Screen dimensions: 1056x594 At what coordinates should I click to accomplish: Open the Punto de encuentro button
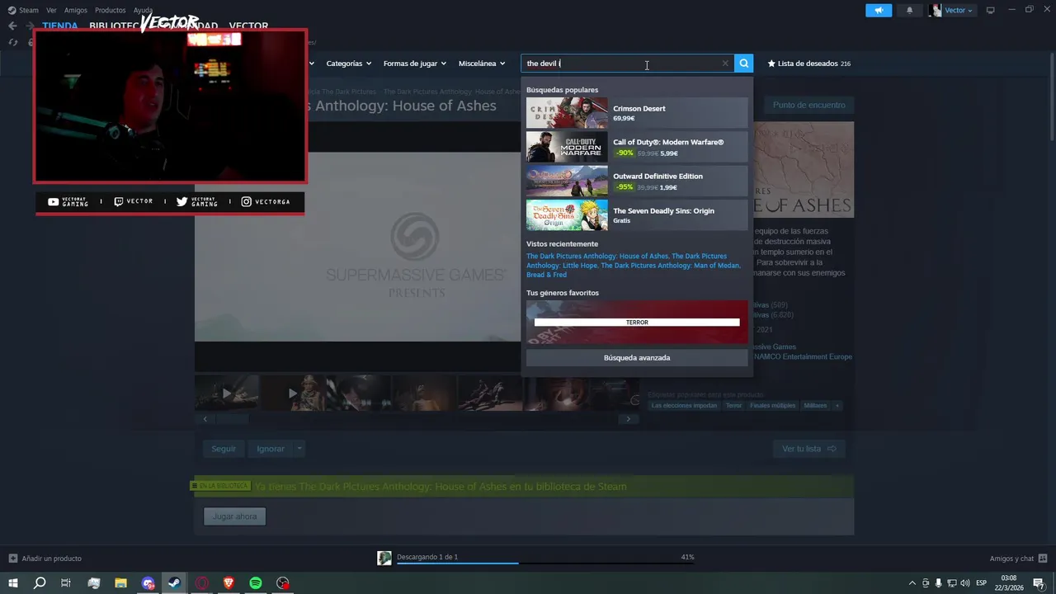[x=808, y=105]
